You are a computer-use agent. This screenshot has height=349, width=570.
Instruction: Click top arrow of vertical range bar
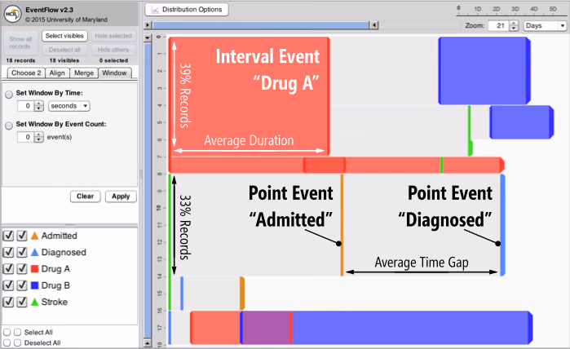(x=148, y=38)
